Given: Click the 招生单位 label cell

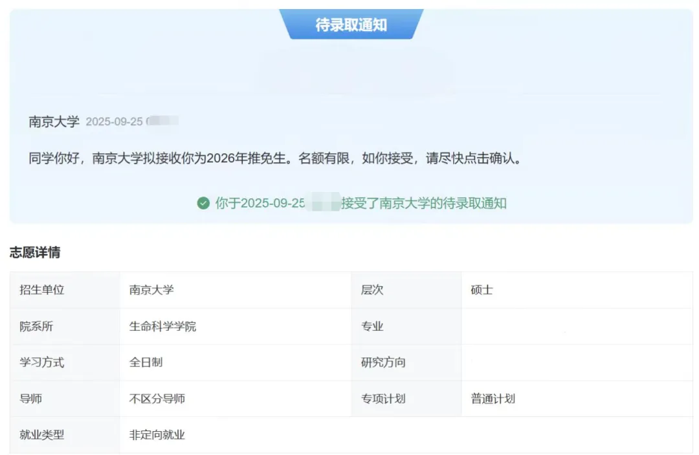Looking at the screenshot, I should (x=65, y=290).
